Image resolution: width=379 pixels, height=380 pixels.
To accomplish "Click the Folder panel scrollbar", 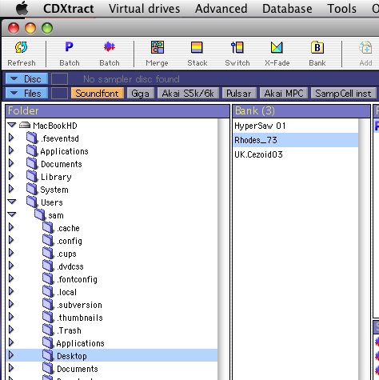I will tap(223, 249).
